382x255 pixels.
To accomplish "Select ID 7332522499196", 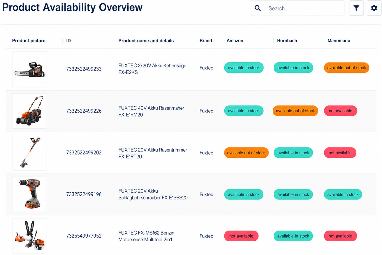I will point(84,194).
